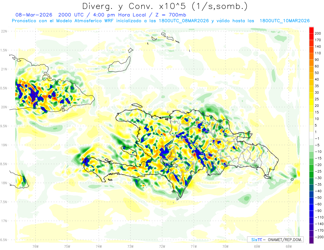Click the '-60' color scale value
The height and width of the screenshot is (250, 324).
(x=318, y=204)
